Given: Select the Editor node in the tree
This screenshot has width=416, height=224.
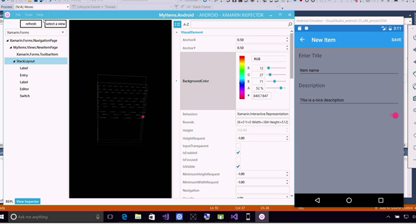Looking at the screenshot, I should tap(24, 89).
